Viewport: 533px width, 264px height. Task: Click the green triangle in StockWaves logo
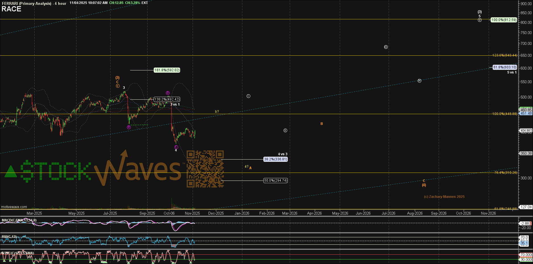[11, 172]
